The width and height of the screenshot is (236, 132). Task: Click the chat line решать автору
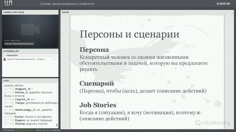point(14,85)
